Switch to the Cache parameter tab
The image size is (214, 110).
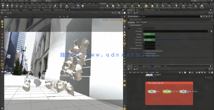point(138,22)
